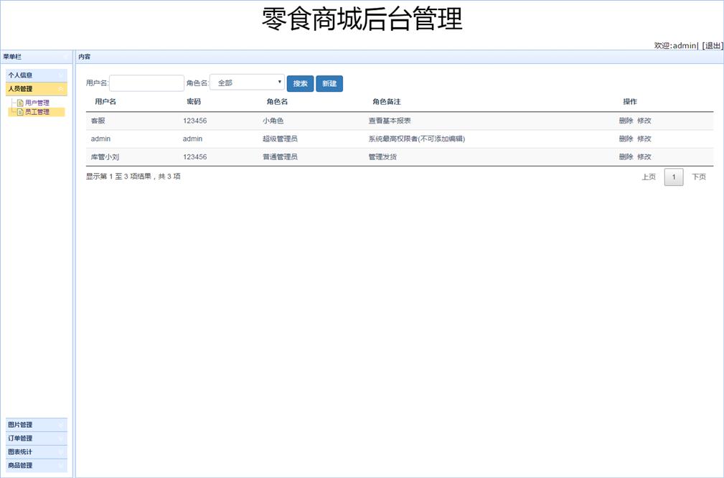Image resolution: width=724 pixels, height=478 pixels.
Task: Open the 订单管理 menu section
Action: click(36, 439)
